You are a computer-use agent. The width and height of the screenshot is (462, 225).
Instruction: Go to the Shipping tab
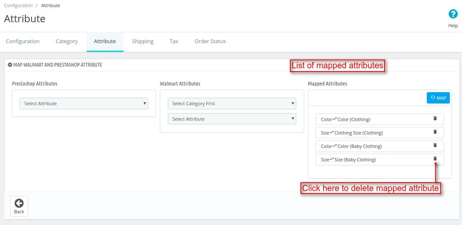coord(143,41)
